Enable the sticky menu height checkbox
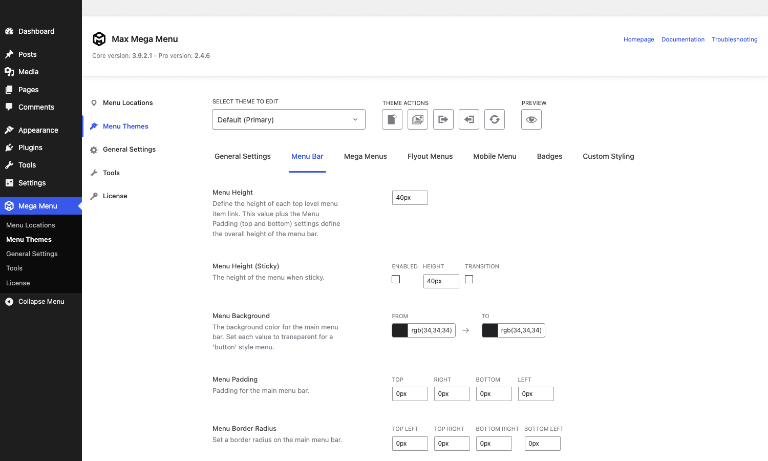This screenshot has width=768, height=461. pos(396,279)
